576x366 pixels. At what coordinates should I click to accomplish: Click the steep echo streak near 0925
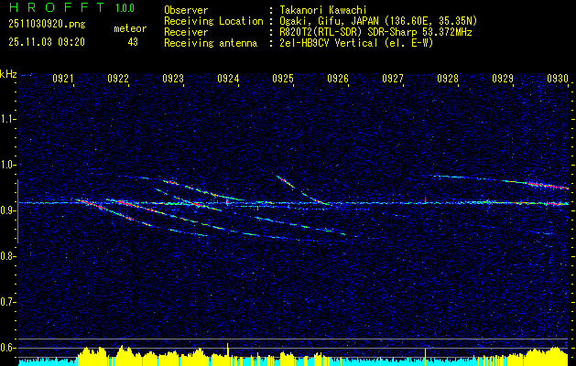tap(286, 182)
